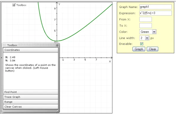Focus the Expression input field
The width and height of the screenshot is (176, 114).
[x=156, y=13]
